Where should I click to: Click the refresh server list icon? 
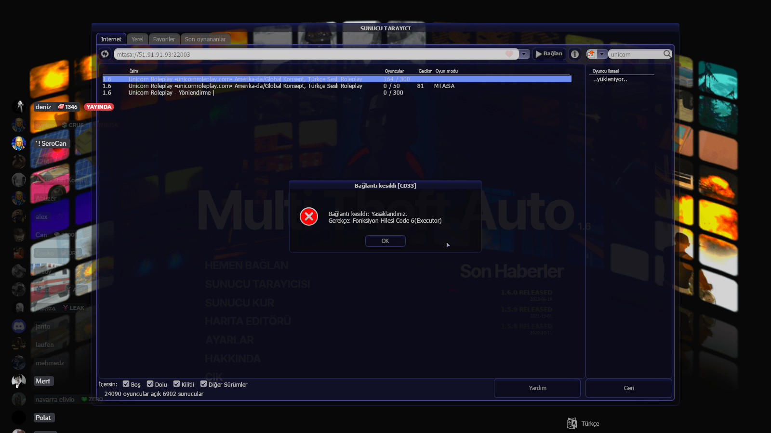pyautogui.click(x=105, y=54)
